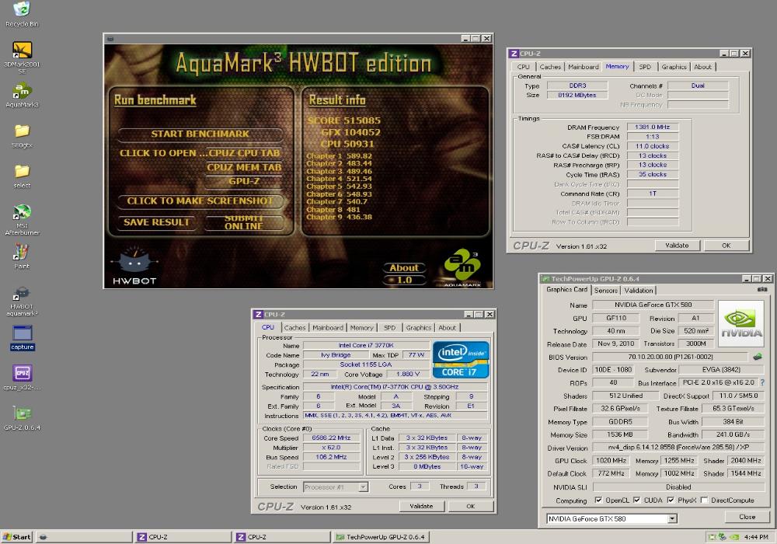Click the Intel Core i7 badge in CPU-Z
This screenshot has width=777, height=544.
(461, 360)
